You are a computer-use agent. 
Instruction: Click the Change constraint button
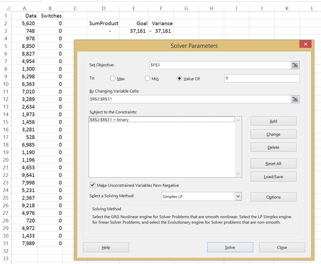(273, 134)
